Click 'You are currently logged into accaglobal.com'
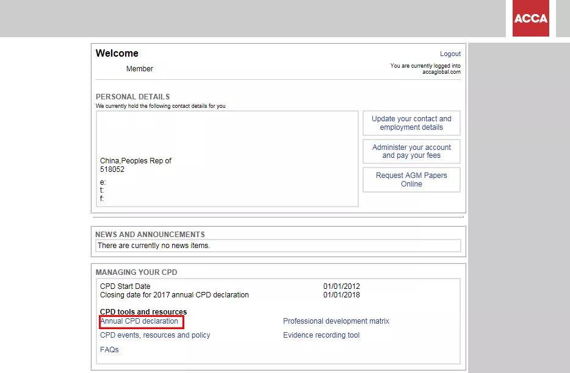Image resolution: width=570 pixels, height=373 pixels. click(425, 69)
